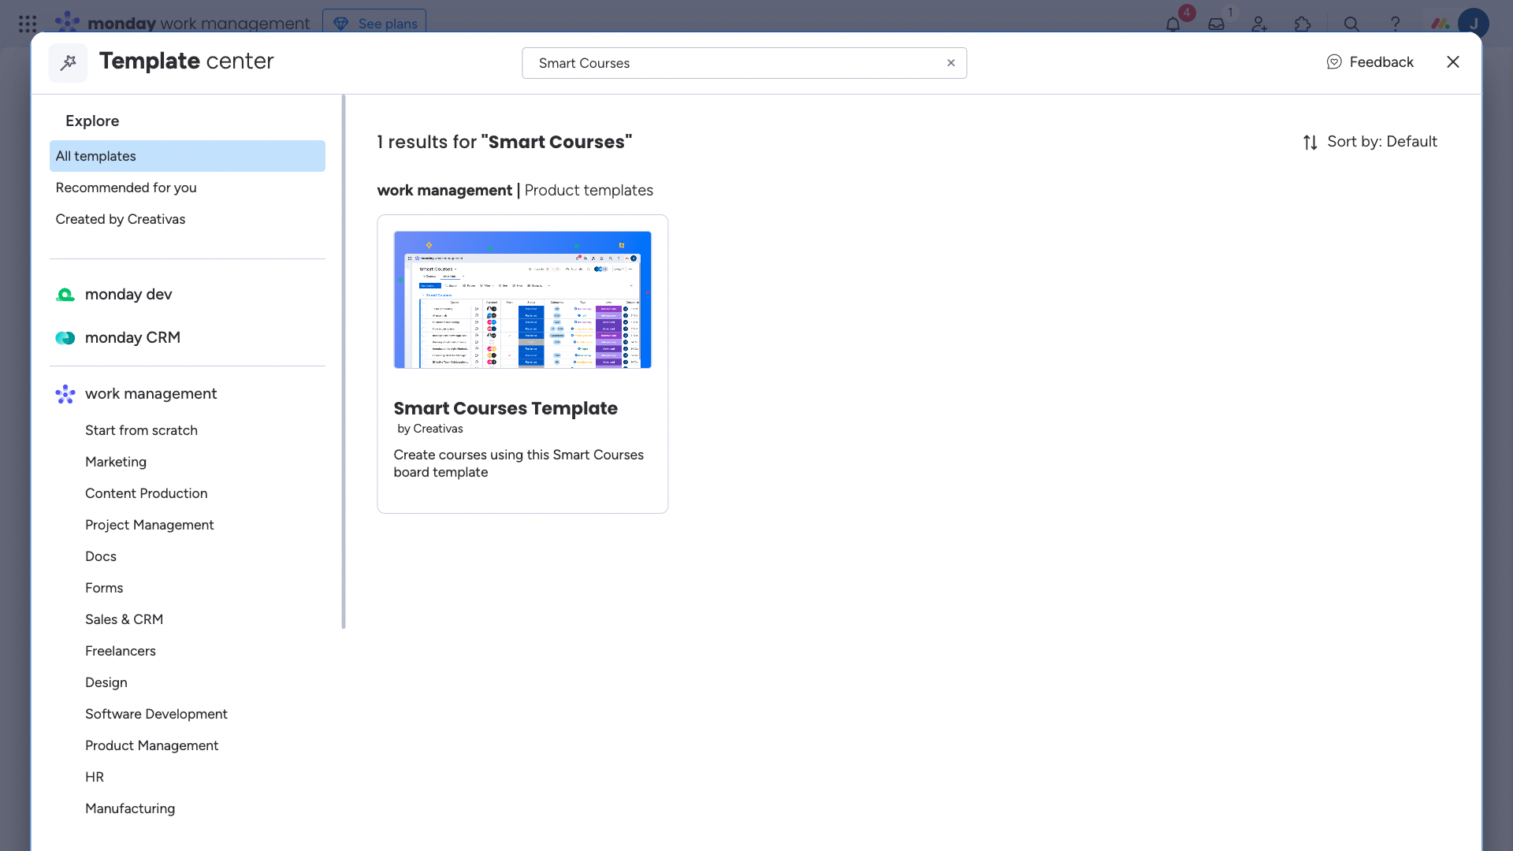Open the apps grid switcher icon

(x=28, y=24)
